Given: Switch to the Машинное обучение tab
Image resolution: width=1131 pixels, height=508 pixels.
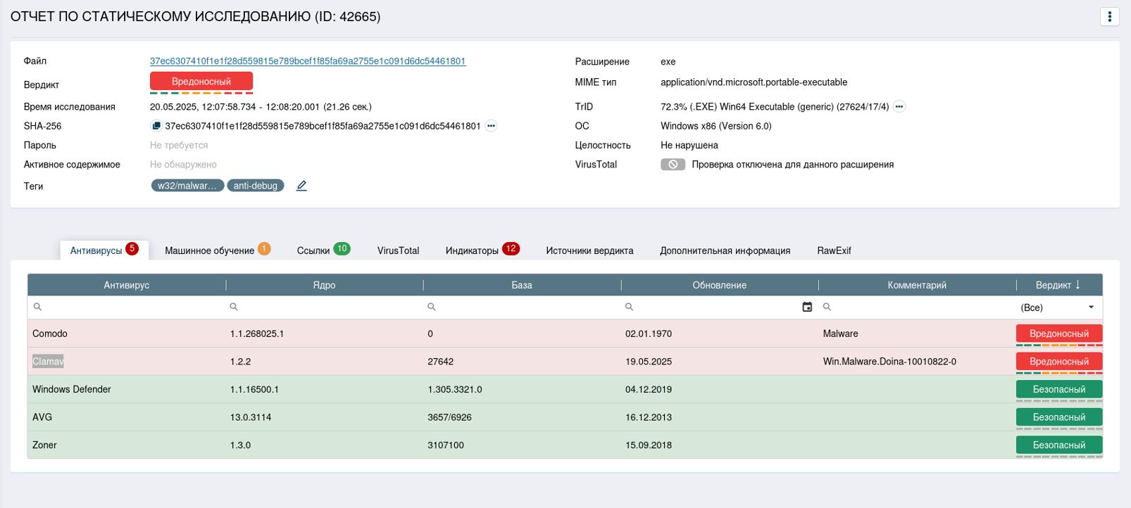Looking at the screenshot, I should 209,250.
